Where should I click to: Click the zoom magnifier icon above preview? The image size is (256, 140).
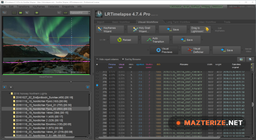(x=27, y=13)
